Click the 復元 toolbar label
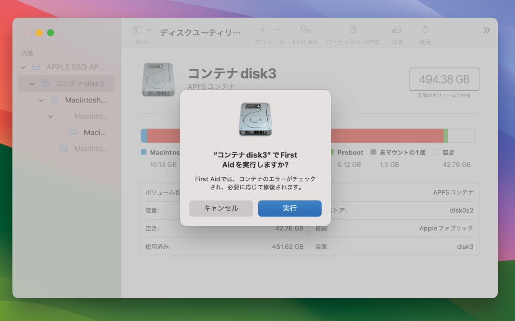This screenshot has width=515, height=321. (x=425, y=42)
